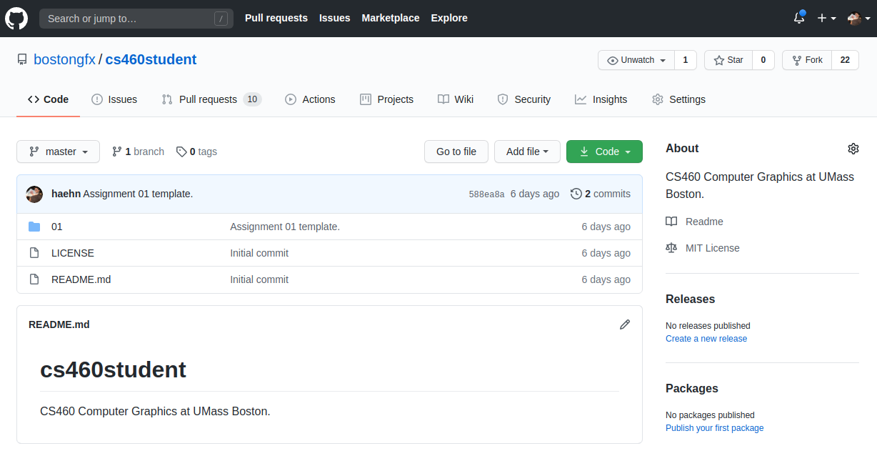Image resolution: width=877 pixels, height=466 pixels.
Task: Open the green Code download dropdown
Action: click(x=604, y=152)
